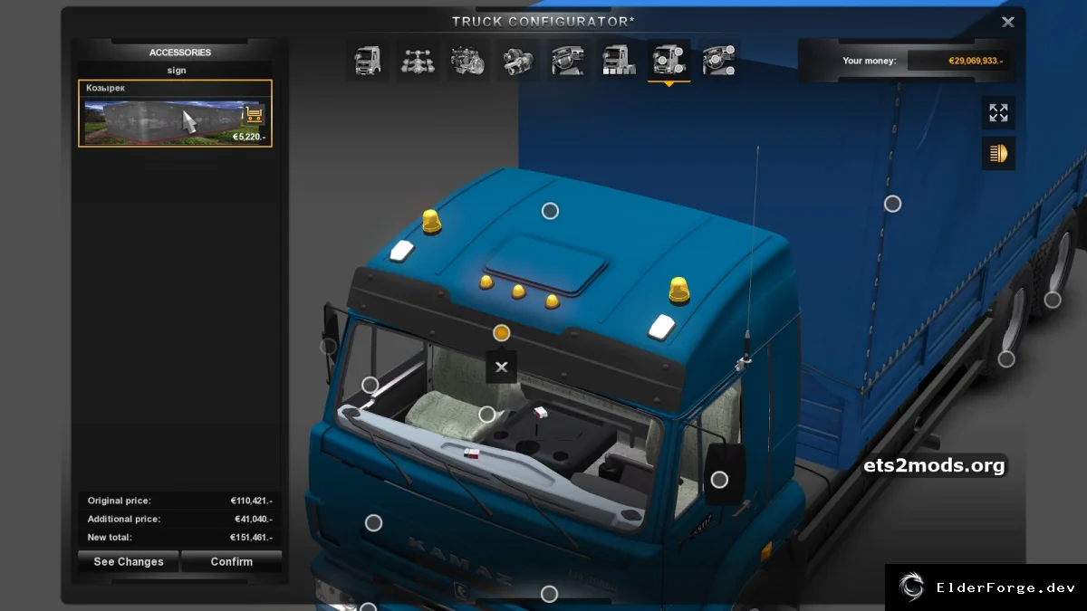Pick the right side mirror accessory slot
This screenshot has width=1087, height=611.
tap(719, 480)
